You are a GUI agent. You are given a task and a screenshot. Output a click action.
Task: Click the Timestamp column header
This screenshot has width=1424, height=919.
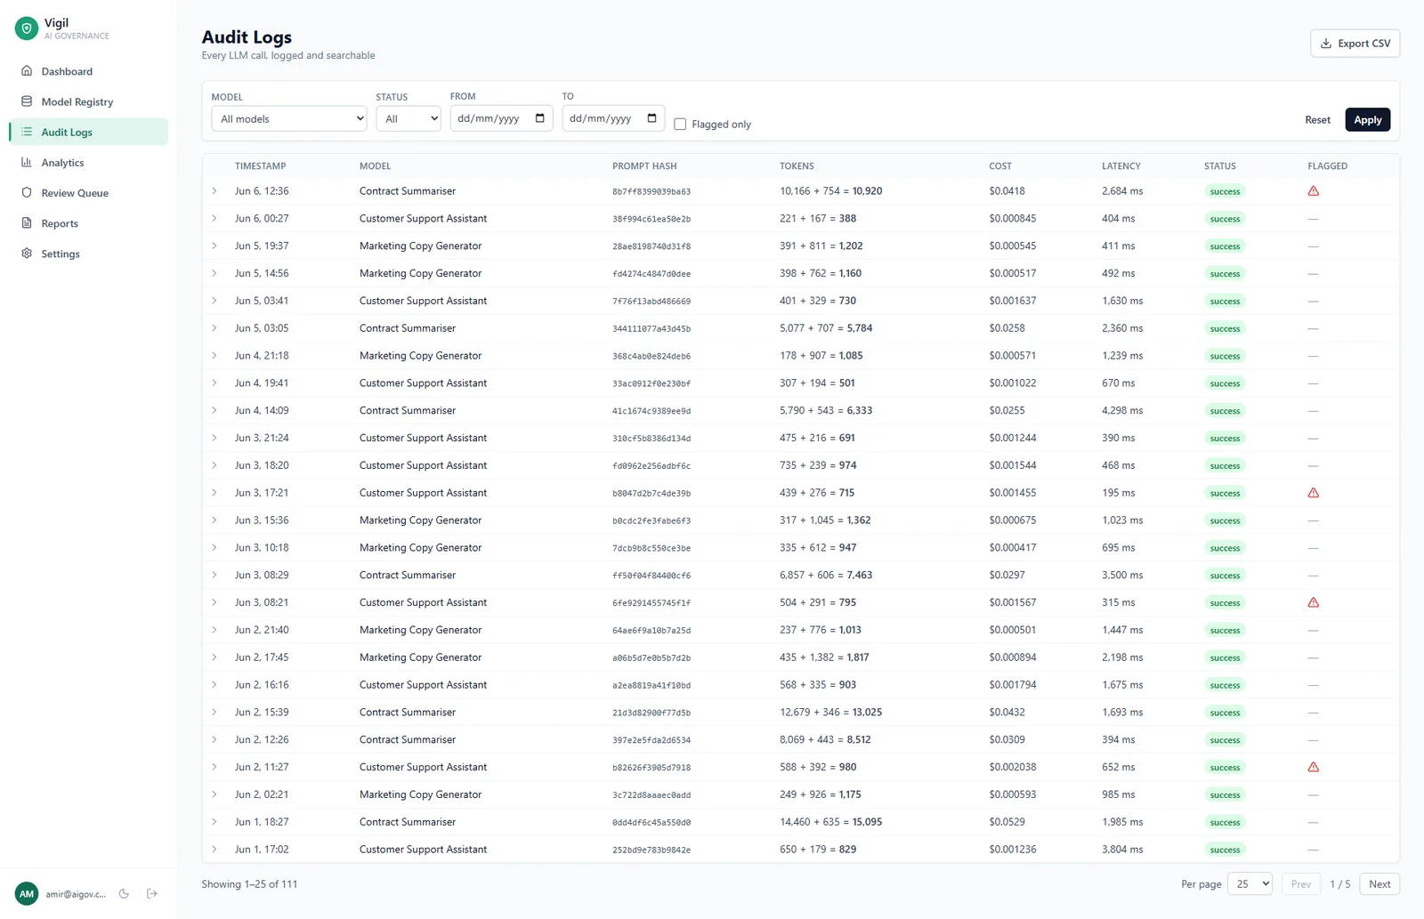pyautogui.click(x=260, y=166)
